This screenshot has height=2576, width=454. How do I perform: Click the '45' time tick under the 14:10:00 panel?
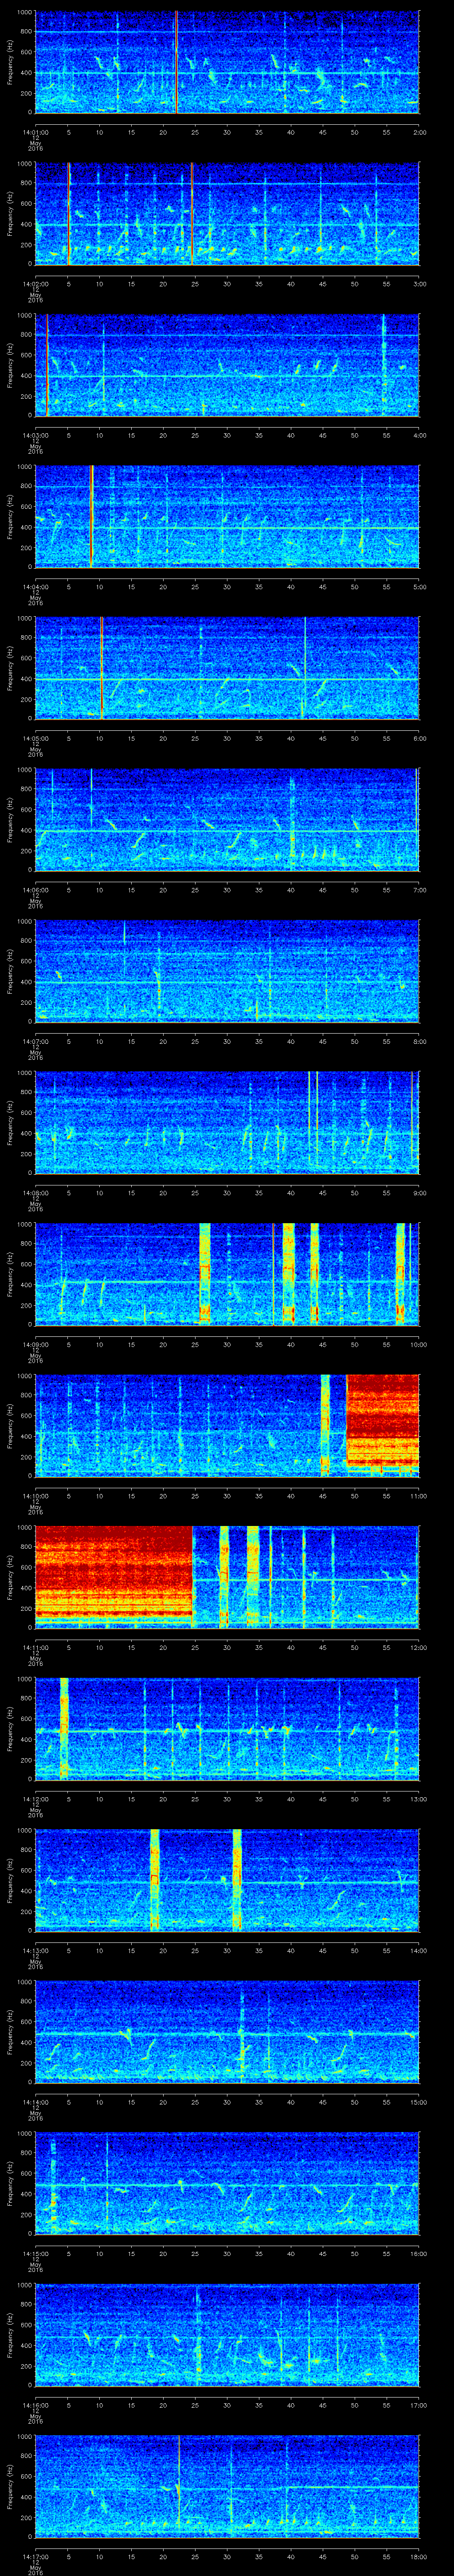(x=323, y=1495)
